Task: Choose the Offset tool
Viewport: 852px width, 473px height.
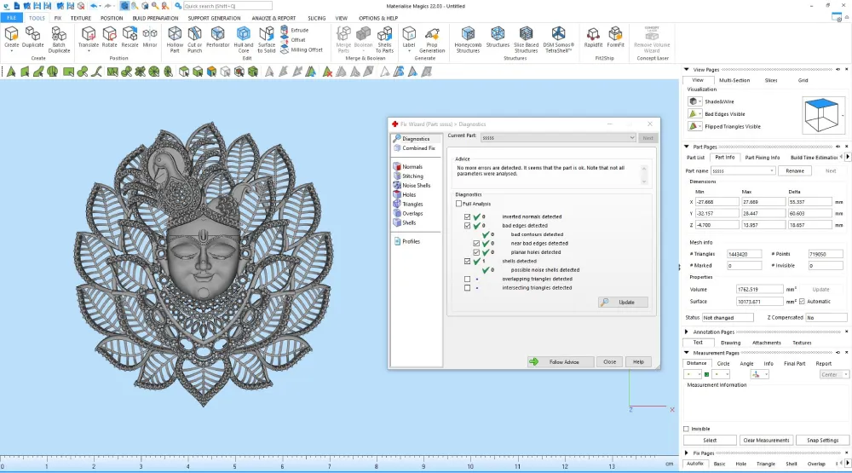Action: pyautogui.click(x=293, y=40)
